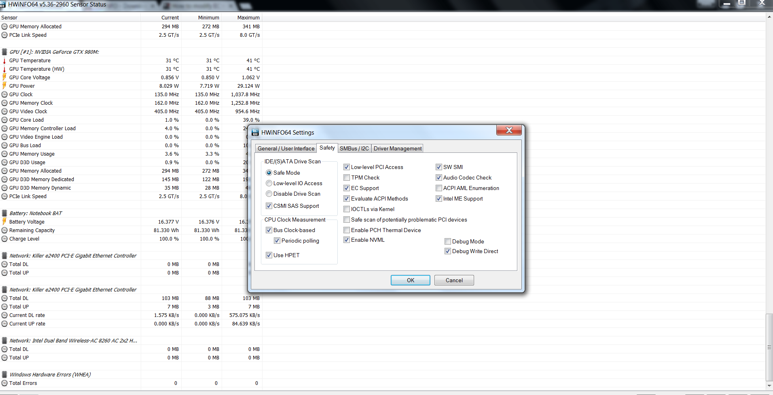Click the GPU D3D Memory Dynamic icon
Viewport: 773px width, 395px height.
click(4, 188)
